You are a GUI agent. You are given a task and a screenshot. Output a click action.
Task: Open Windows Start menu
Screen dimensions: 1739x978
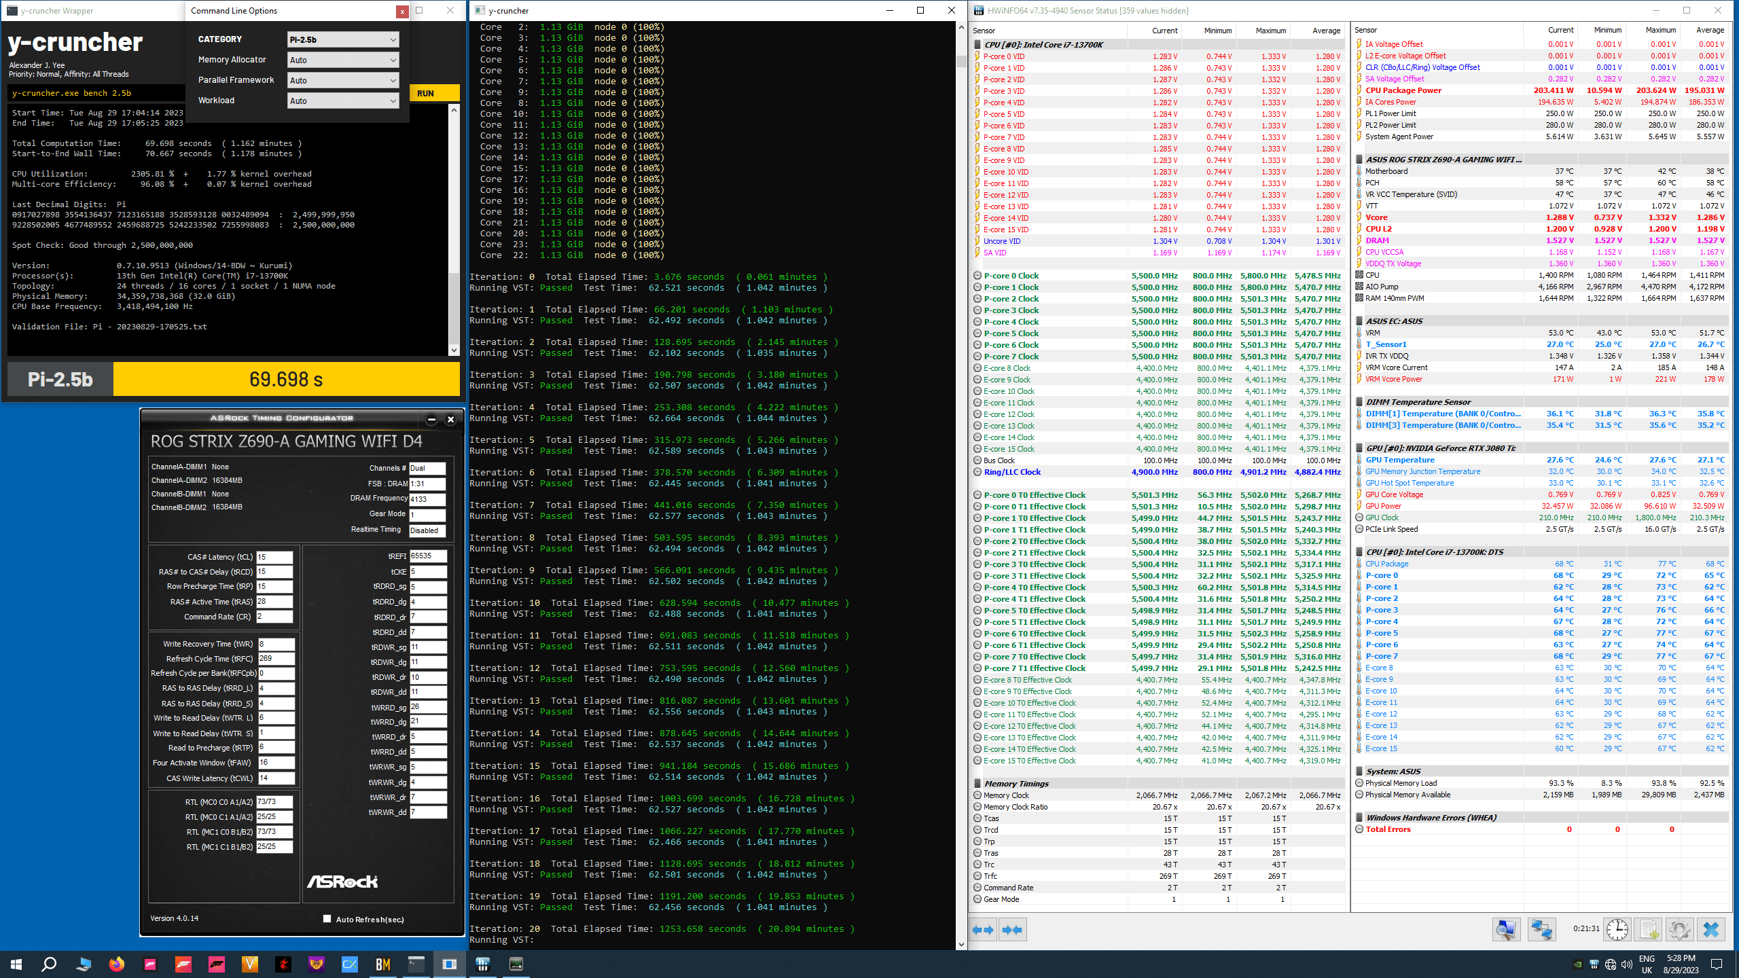(x=16, y=964)
